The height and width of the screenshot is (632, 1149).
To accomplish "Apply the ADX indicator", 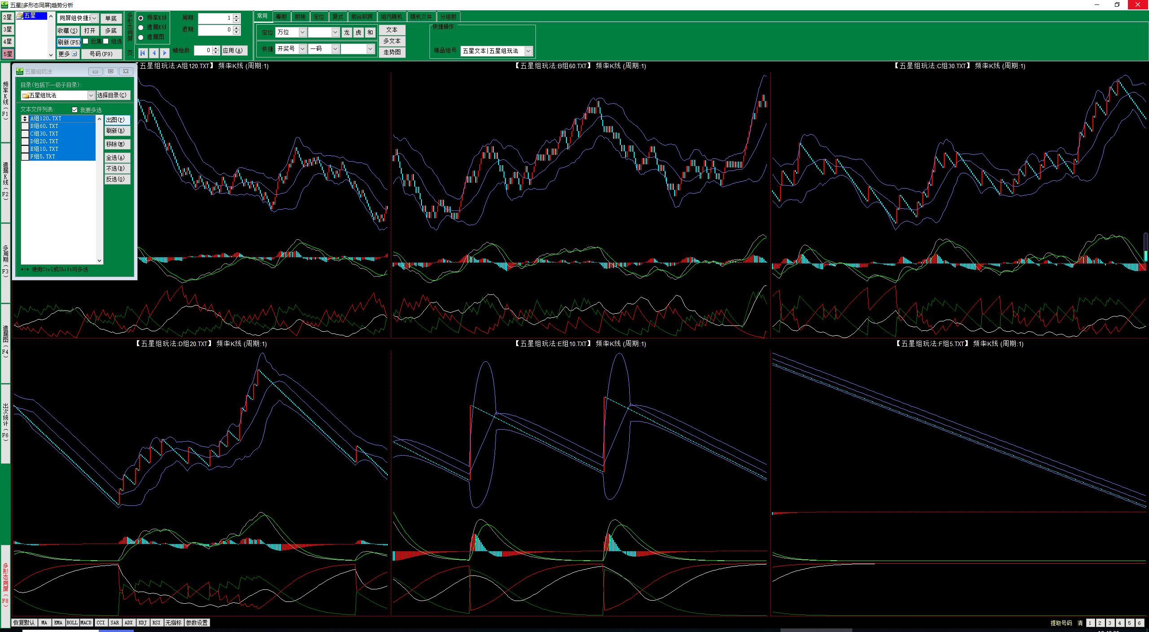I will [x=129, y=623].
